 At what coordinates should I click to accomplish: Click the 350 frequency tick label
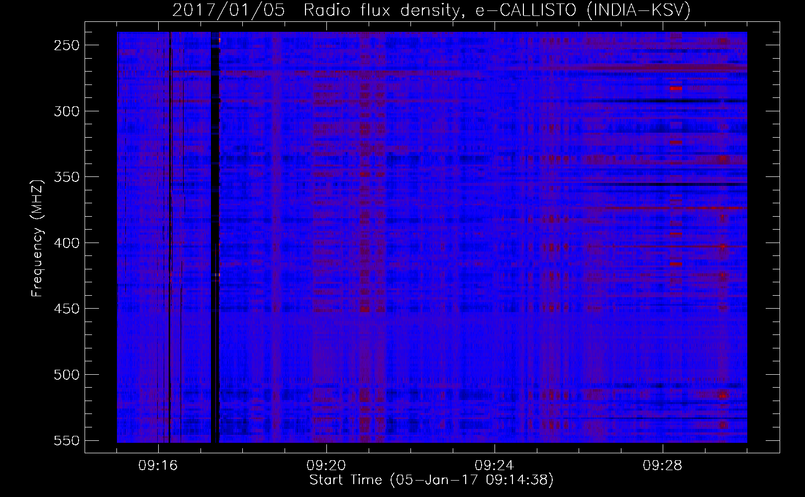coord(66,177)
